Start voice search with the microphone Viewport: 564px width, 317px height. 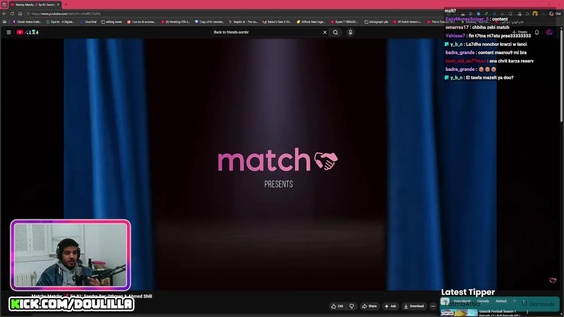[x=350, y=32]
